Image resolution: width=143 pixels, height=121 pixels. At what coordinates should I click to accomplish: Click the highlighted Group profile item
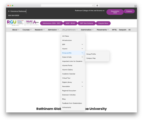73,53
